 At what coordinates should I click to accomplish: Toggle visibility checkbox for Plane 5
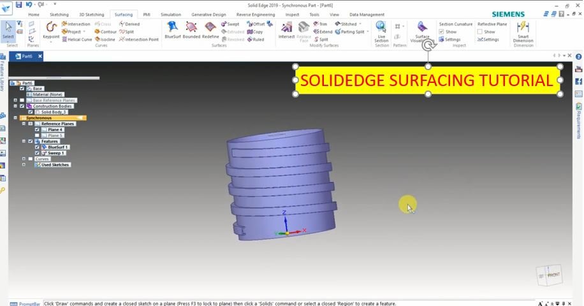pyautogui.click(x=37, y=136)
